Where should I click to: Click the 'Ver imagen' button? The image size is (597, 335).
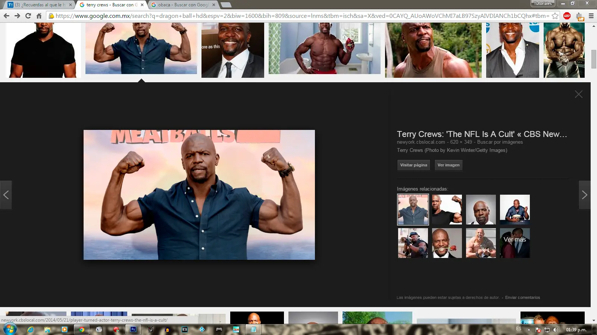coord(448,165)
